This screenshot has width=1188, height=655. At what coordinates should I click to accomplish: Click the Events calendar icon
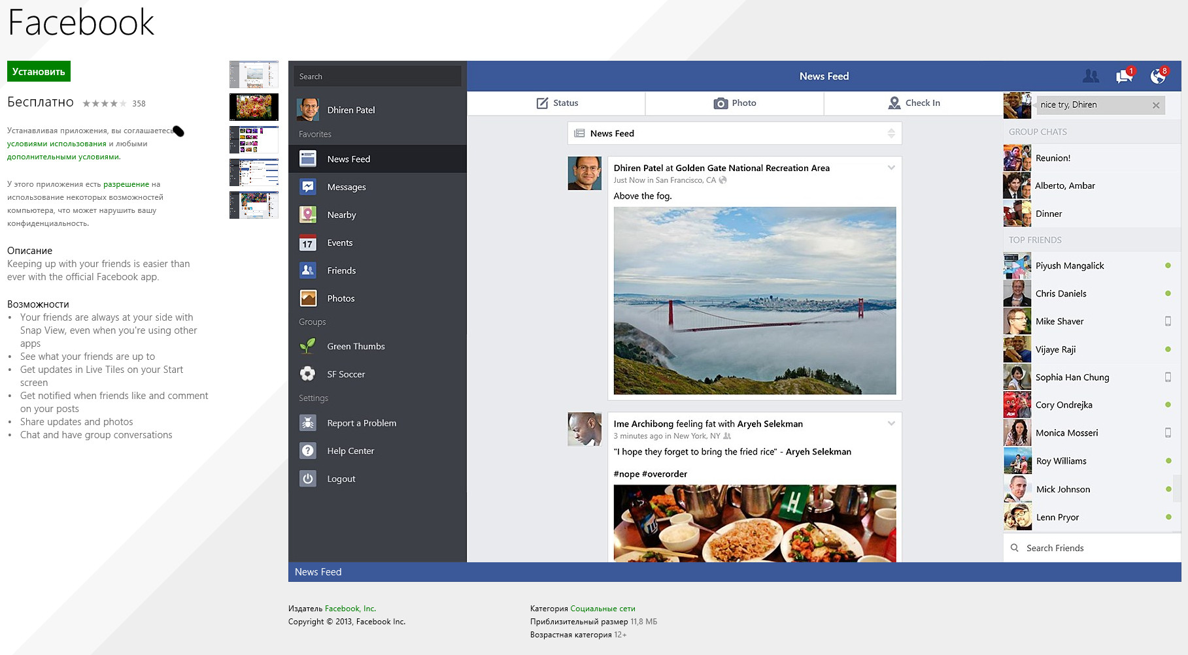(308, 243)
